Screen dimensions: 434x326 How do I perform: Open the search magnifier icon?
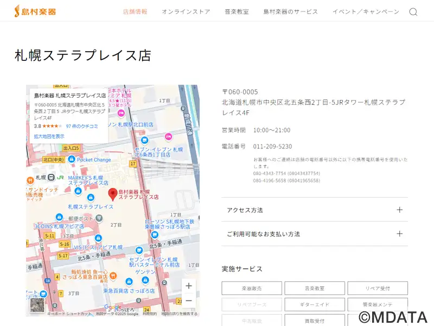[413, 12]
